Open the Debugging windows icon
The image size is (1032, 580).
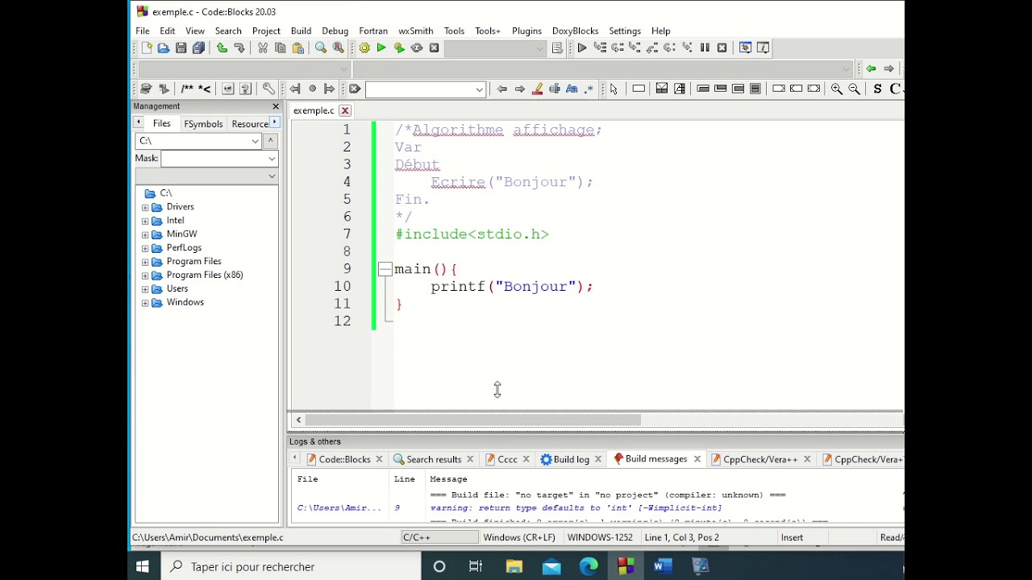point(745,48)
